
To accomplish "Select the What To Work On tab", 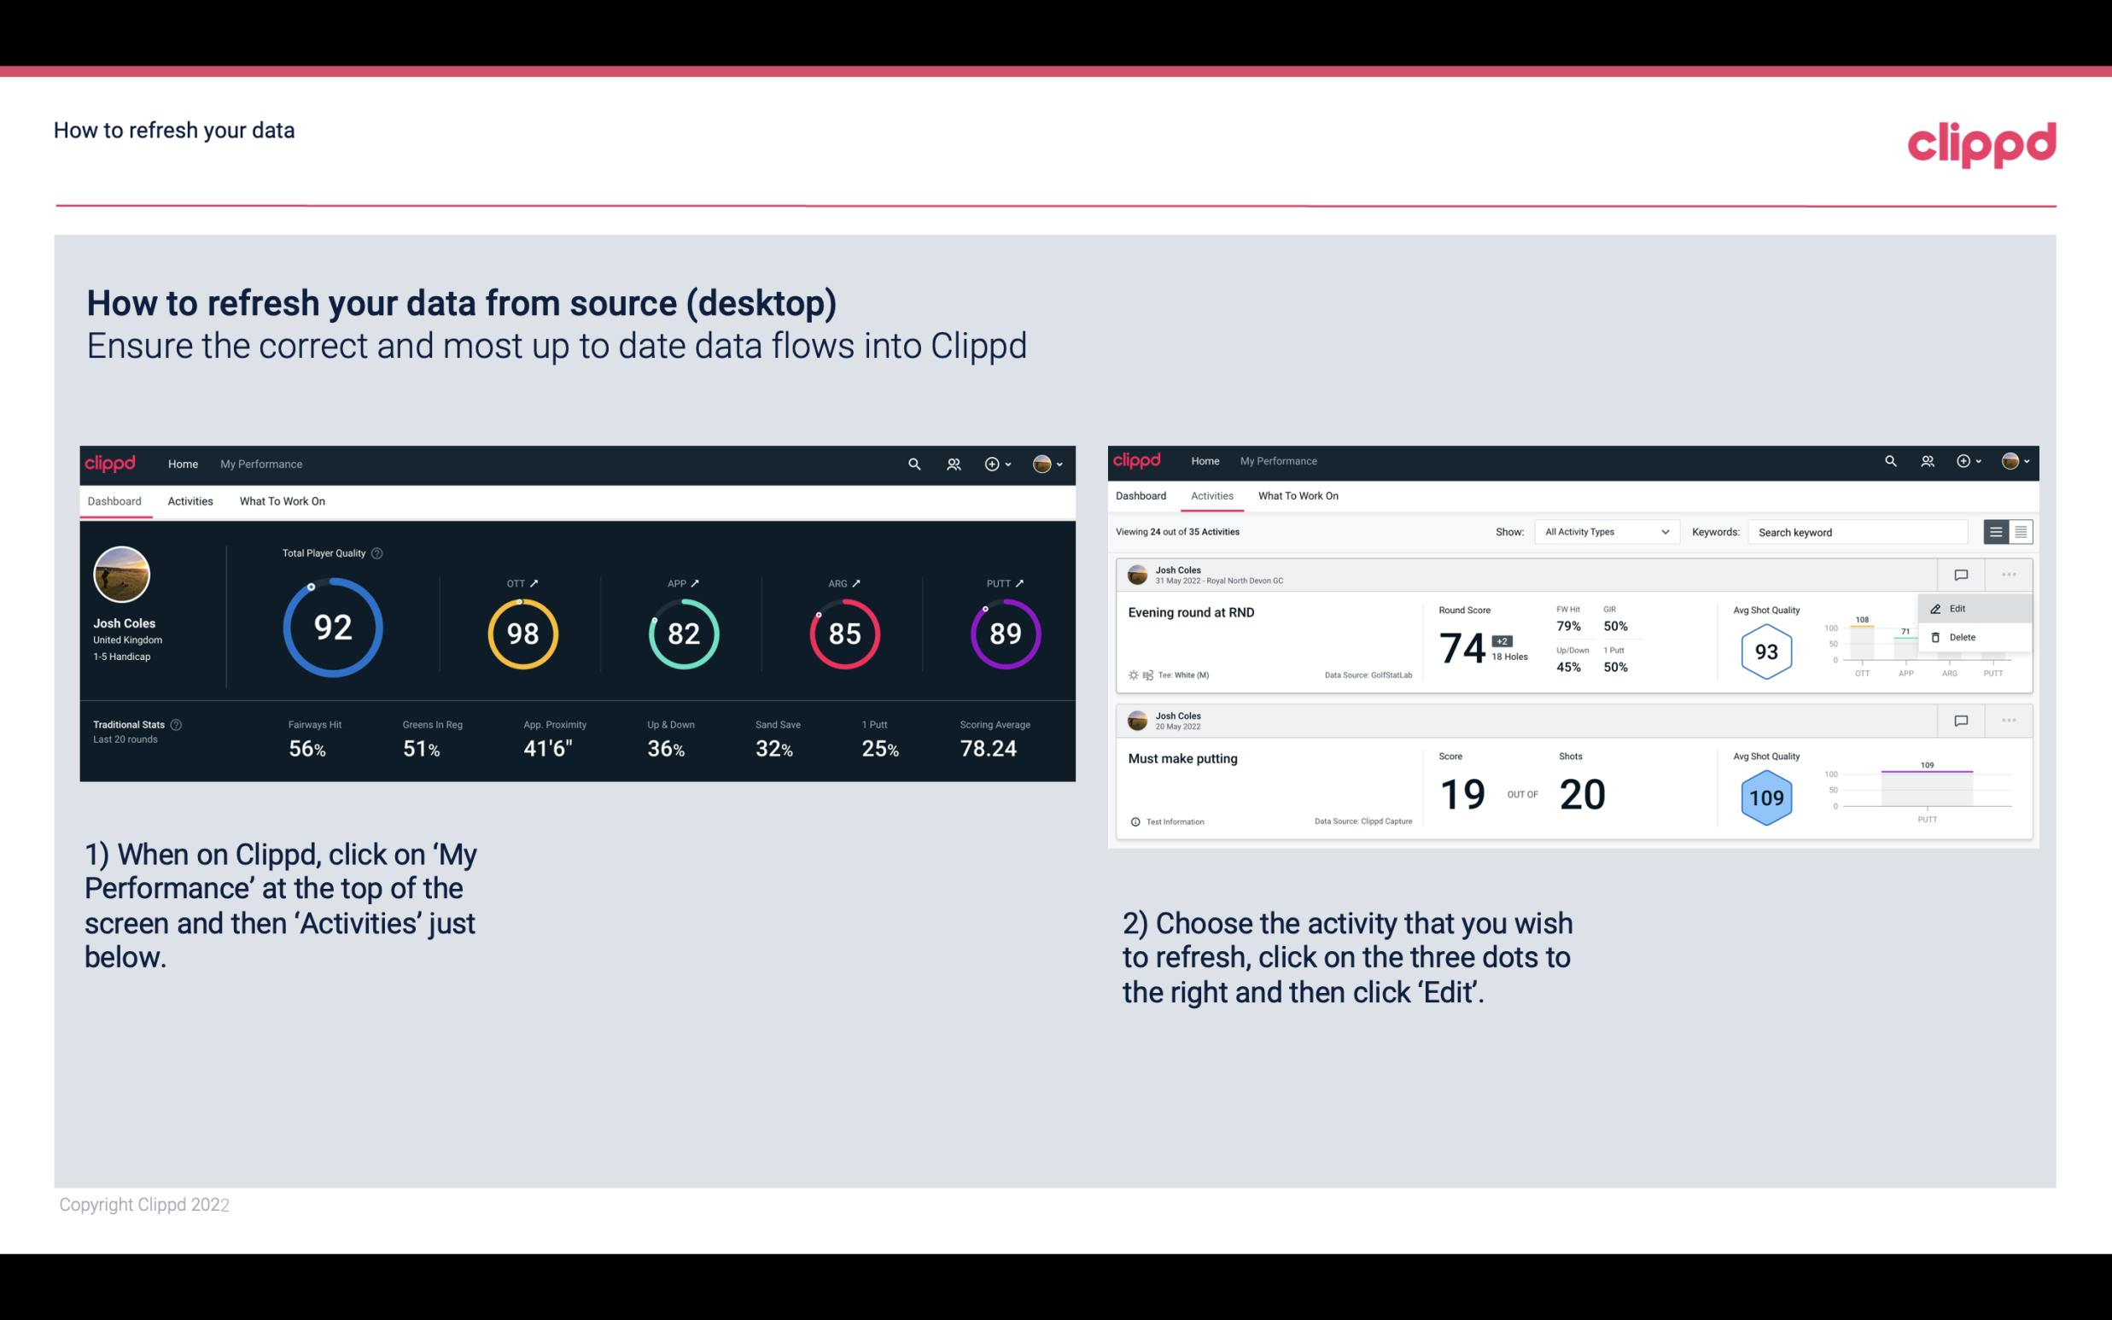I will point(283,500).
